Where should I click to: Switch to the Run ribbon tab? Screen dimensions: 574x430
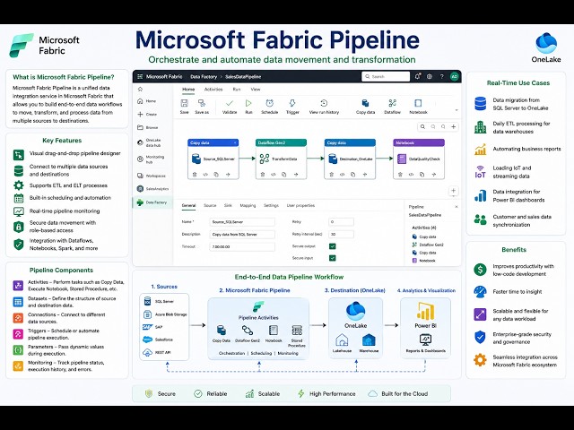[x=237, y=90]
